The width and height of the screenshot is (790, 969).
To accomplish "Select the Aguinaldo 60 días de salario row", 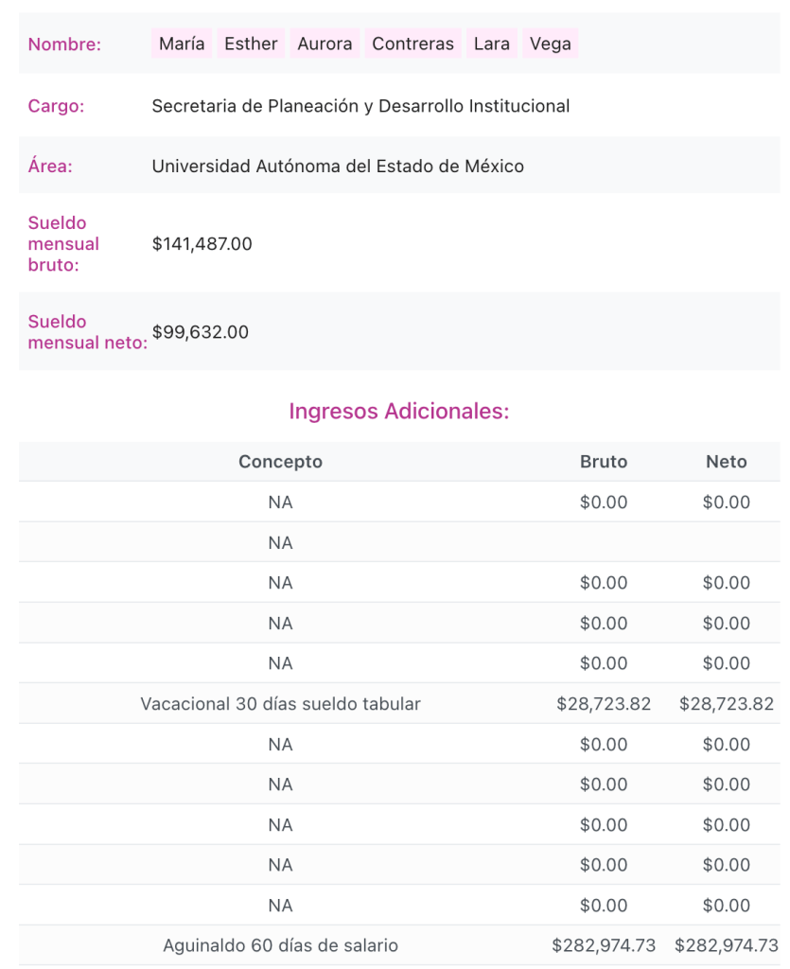I will [x=280, y=945].
